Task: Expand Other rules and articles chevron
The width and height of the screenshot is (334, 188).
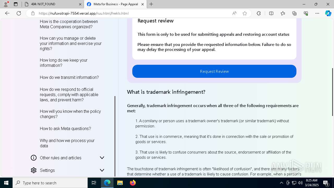Action: [x=102, y=158]
